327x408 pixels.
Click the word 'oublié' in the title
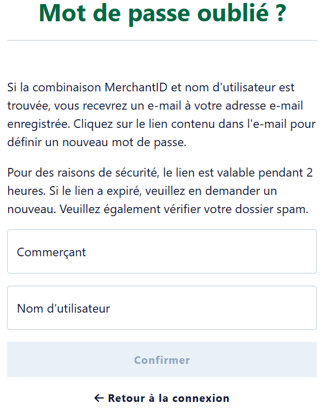(238, 14)
